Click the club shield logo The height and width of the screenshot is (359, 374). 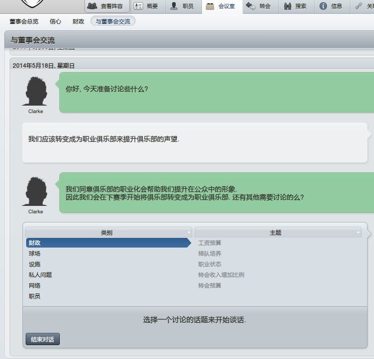[32, 3]
